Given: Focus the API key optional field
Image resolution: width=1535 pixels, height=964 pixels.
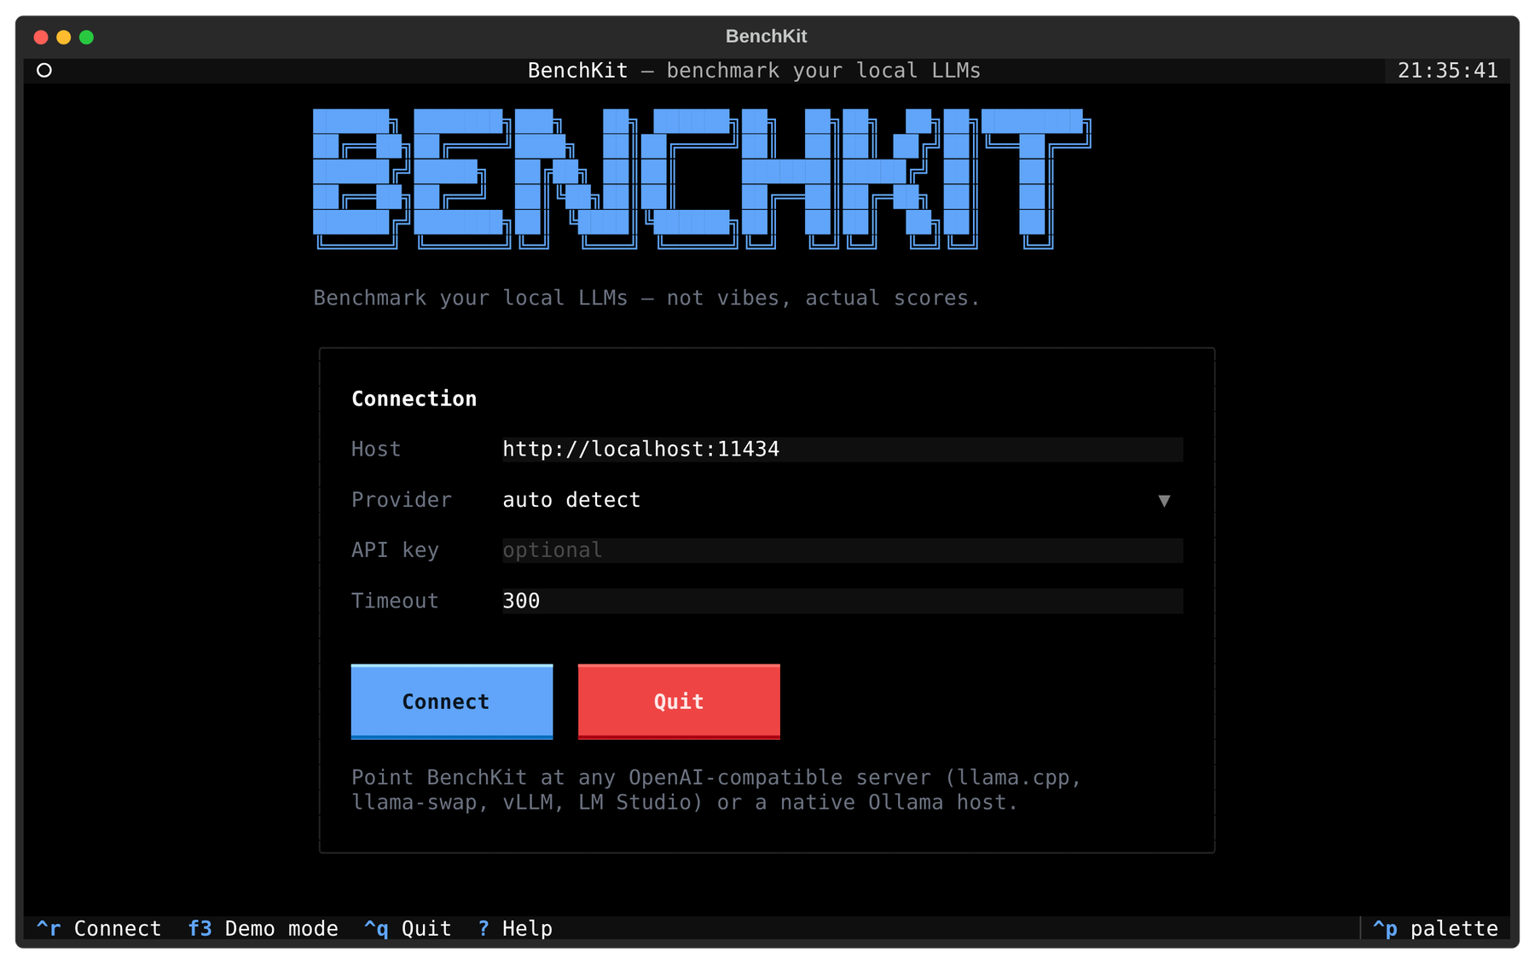Looking at the screenshot, I should click(x=842, y=550).
